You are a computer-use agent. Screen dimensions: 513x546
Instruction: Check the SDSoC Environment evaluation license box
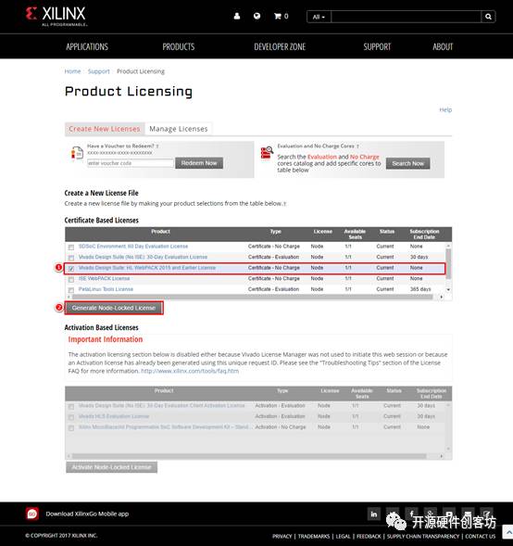point(71,248)
